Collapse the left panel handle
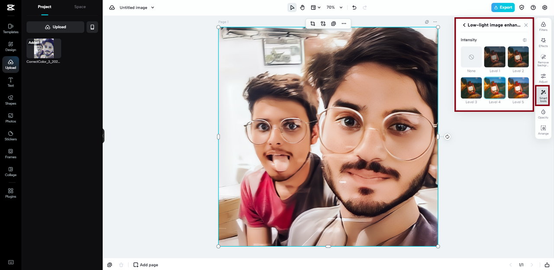554x270 pixels. click(103, 136)
